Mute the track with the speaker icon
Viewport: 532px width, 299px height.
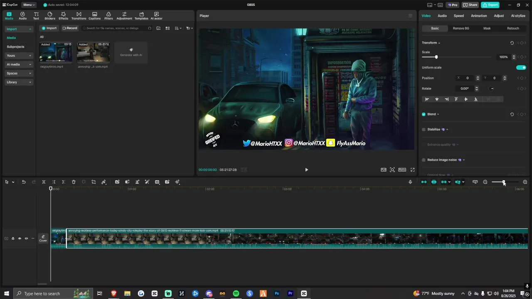[26, 238]
